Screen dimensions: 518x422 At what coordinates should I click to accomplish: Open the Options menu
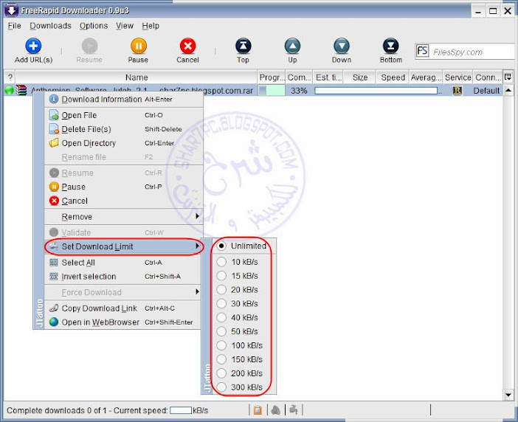(x=94, y=26)
